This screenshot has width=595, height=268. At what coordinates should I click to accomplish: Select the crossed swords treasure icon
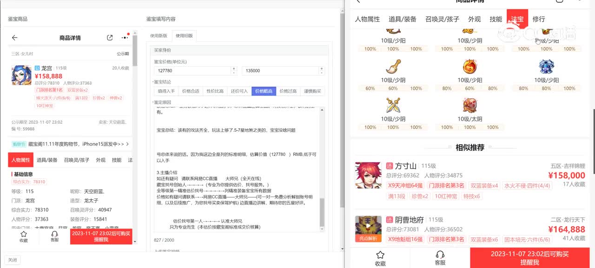393,106
